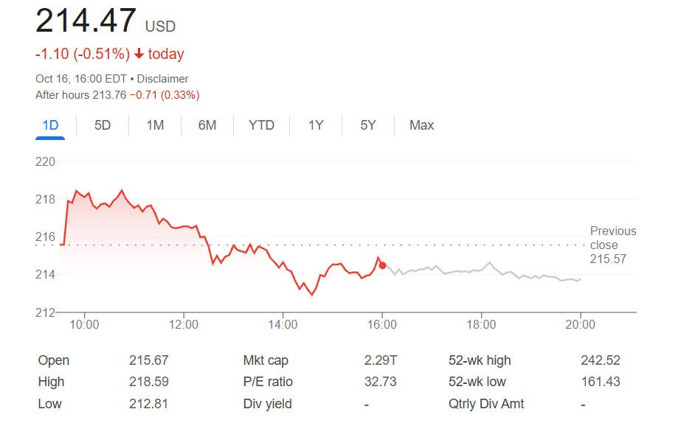Select the YTD tab
Viewport: 681px width, 423px height.
261,125
